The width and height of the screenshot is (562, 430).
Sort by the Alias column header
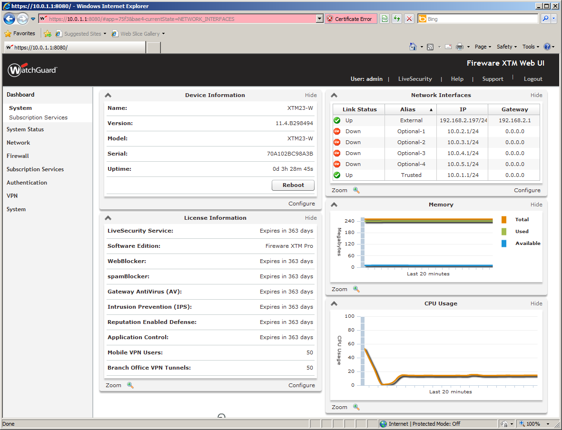[411, 109]
